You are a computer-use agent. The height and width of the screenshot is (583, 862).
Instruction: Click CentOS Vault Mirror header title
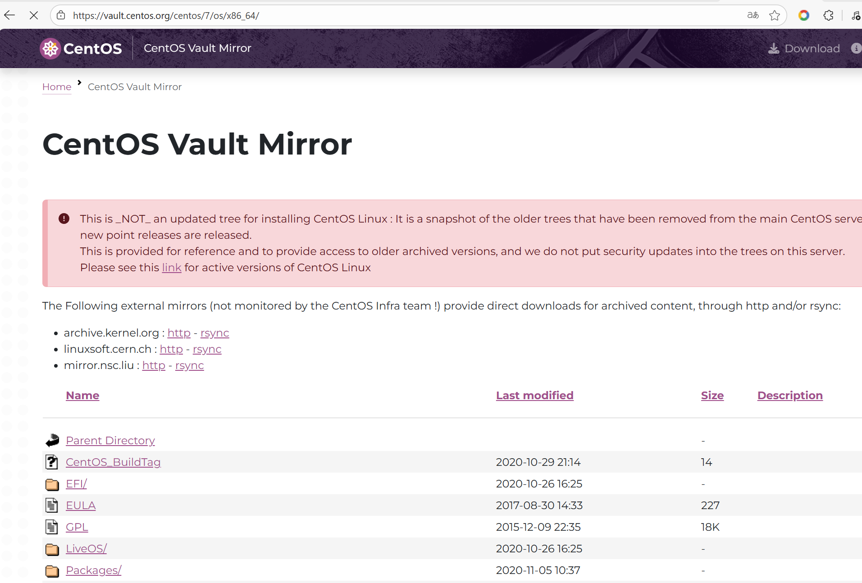pyautogui.click(x=197, y=48)
